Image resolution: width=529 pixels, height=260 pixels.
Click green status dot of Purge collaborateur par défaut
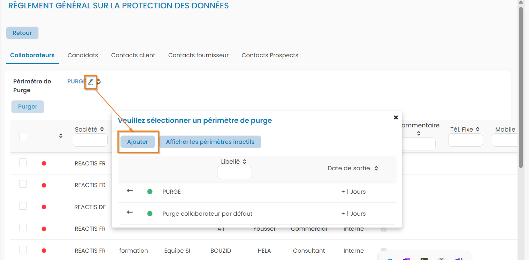(x=150, y=214)
